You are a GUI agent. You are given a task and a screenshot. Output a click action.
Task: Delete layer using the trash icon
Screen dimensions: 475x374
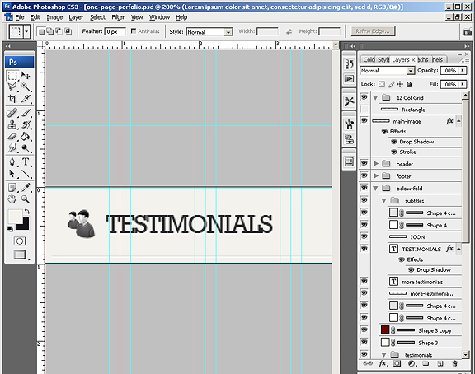454,363
